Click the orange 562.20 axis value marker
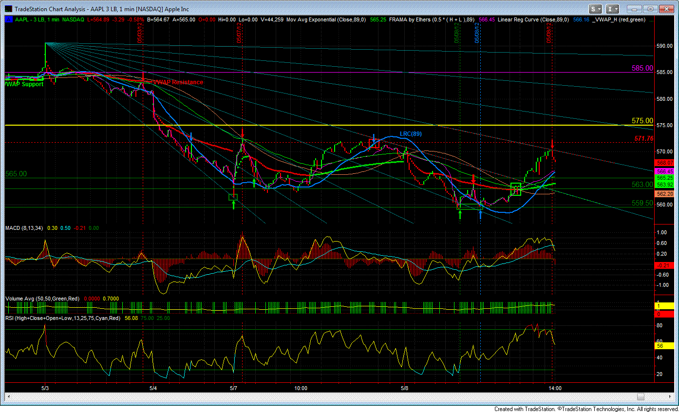Viewport: 679px width, 412px height. (x=665, y=194)
